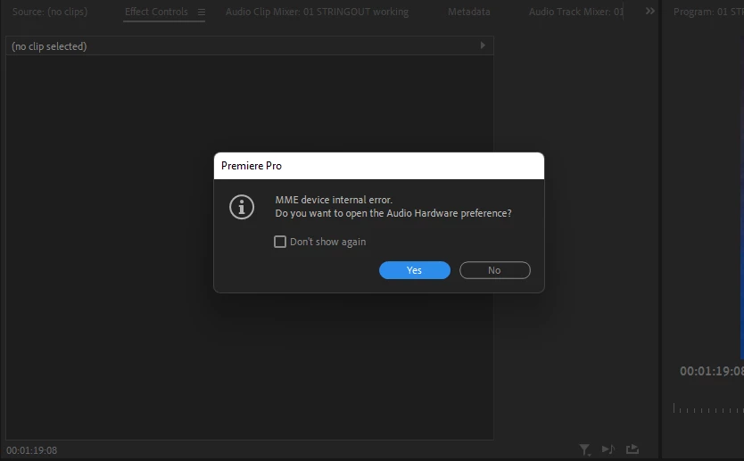This screenshot has height=461, width=744.
Task: Show hidden panel tabs via double chevron
Action: pyautogui.click(x=650, y=11)
